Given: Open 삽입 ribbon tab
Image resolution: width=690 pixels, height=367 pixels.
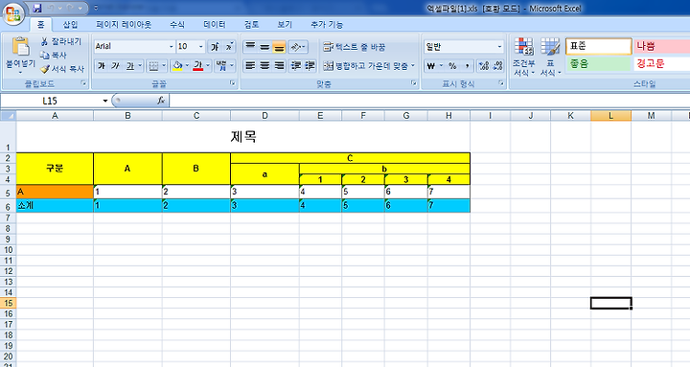Looking at the screenshot, I should click(x=70, y=25).
